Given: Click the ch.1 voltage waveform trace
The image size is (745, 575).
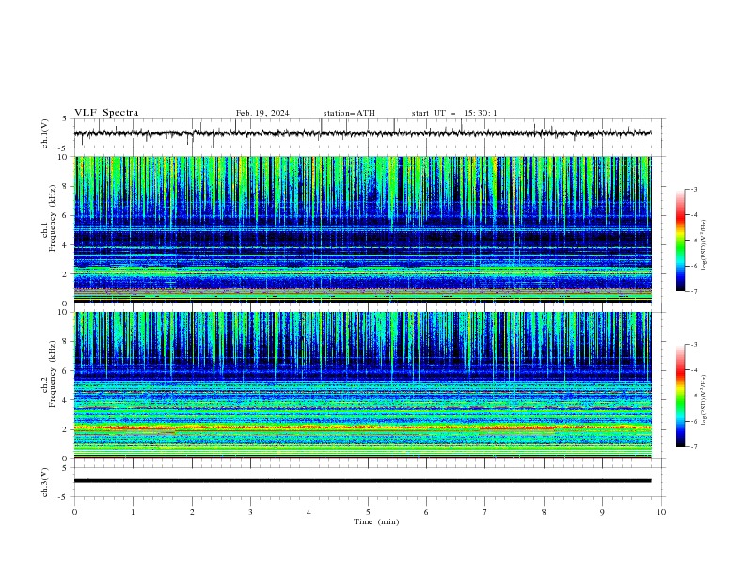Looking at the screenshot, I should click(x=362, y=133).
